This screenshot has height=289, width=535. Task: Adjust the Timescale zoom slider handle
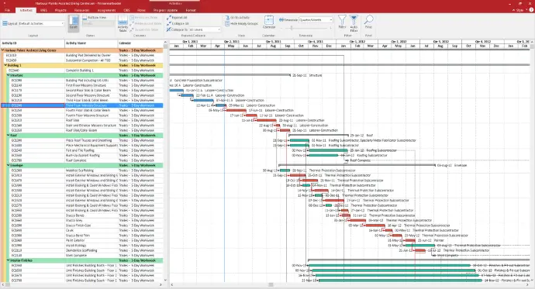tap(291, 29)
